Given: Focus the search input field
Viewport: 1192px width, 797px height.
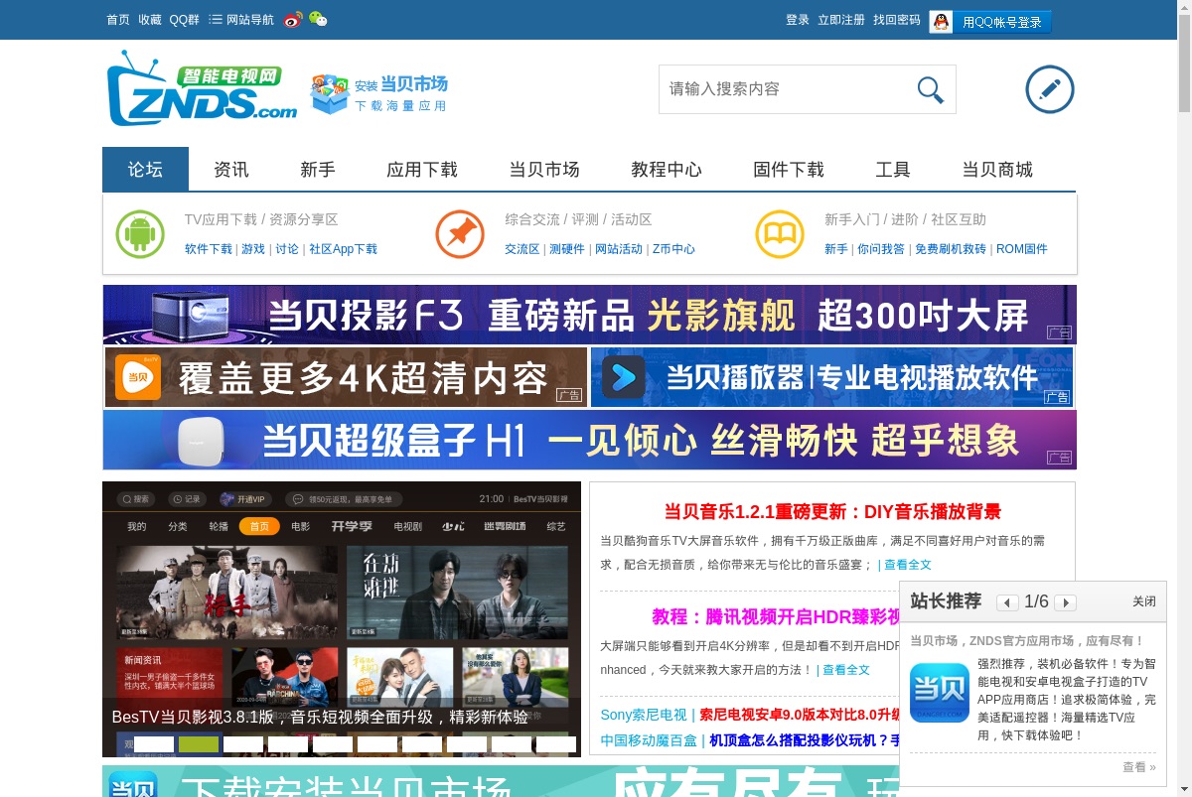Looking at the screenshot, I should (x=785, y=89).
